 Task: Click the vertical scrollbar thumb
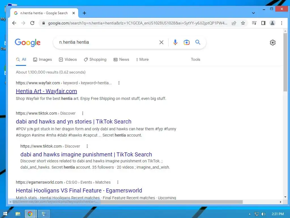tap(285, 62)
